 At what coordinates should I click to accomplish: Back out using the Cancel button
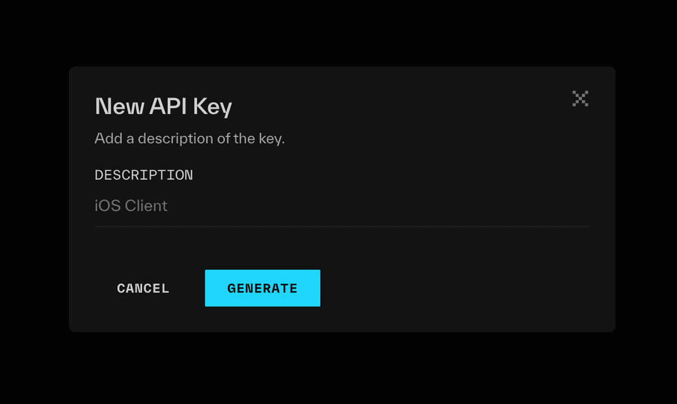click(x=143, y=288)
